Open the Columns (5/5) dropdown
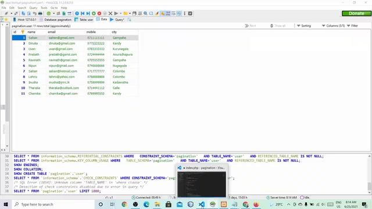The height and width of the screenshot is (209, 372). coord(333,26)
